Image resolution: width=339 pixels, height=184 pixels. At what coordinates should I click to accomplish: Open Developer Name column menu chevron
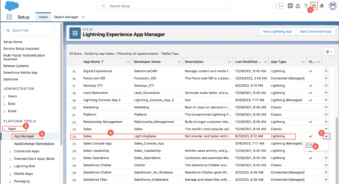tap(179, 62)
